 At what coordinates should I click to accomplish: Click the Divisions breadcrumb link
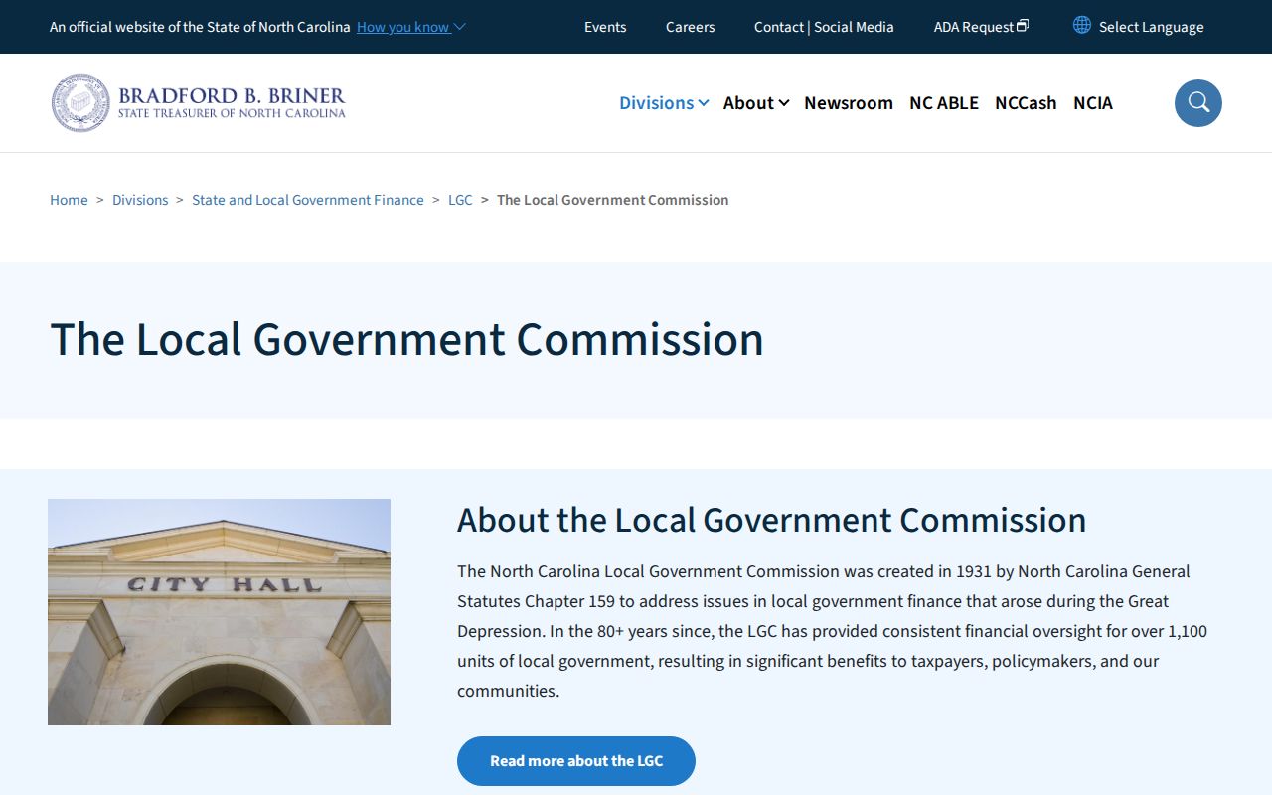[140, 200]
